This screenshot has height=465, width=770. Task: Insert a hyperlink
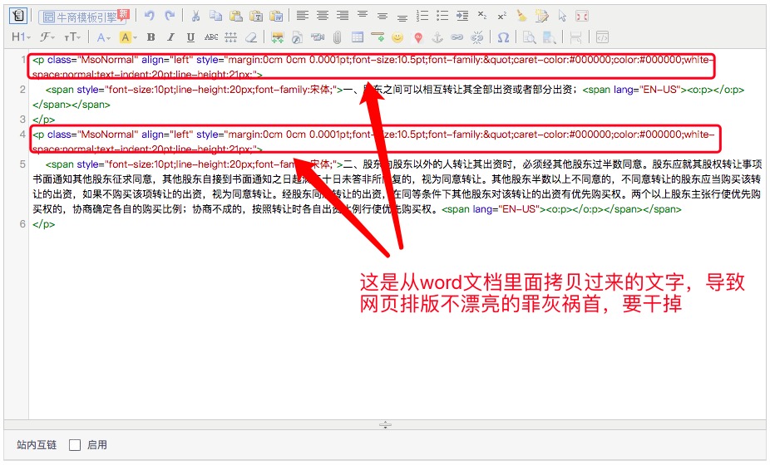click(x=457, y=37)
